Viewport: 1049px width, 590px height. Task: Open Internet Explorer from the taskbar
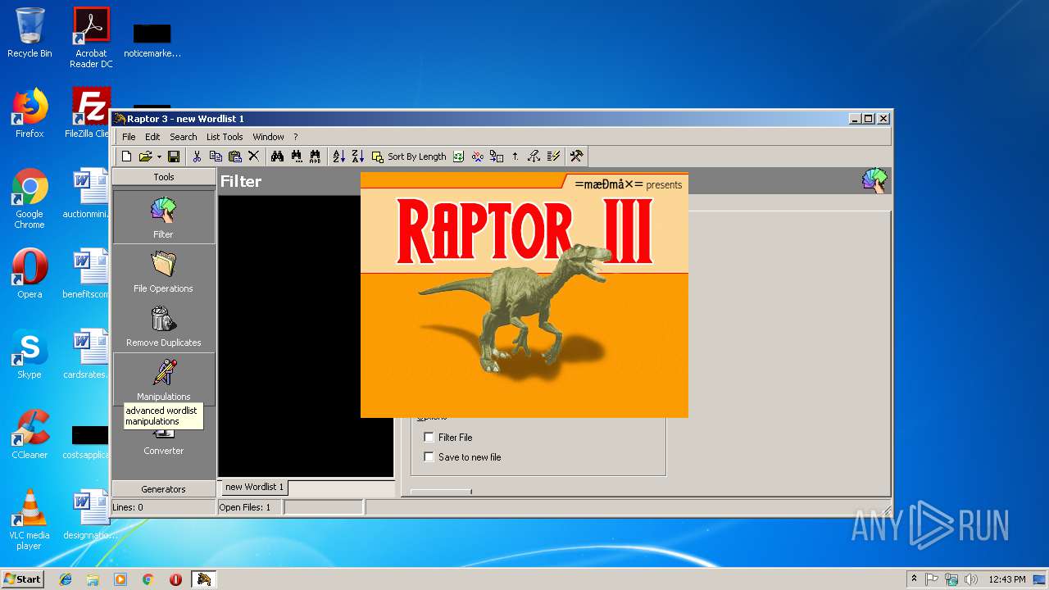coord(66,579)
